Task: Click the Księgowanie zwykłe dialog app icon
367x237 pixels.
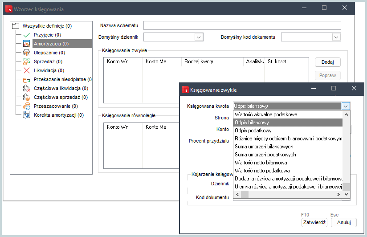Action: click(x=185, y=90)
